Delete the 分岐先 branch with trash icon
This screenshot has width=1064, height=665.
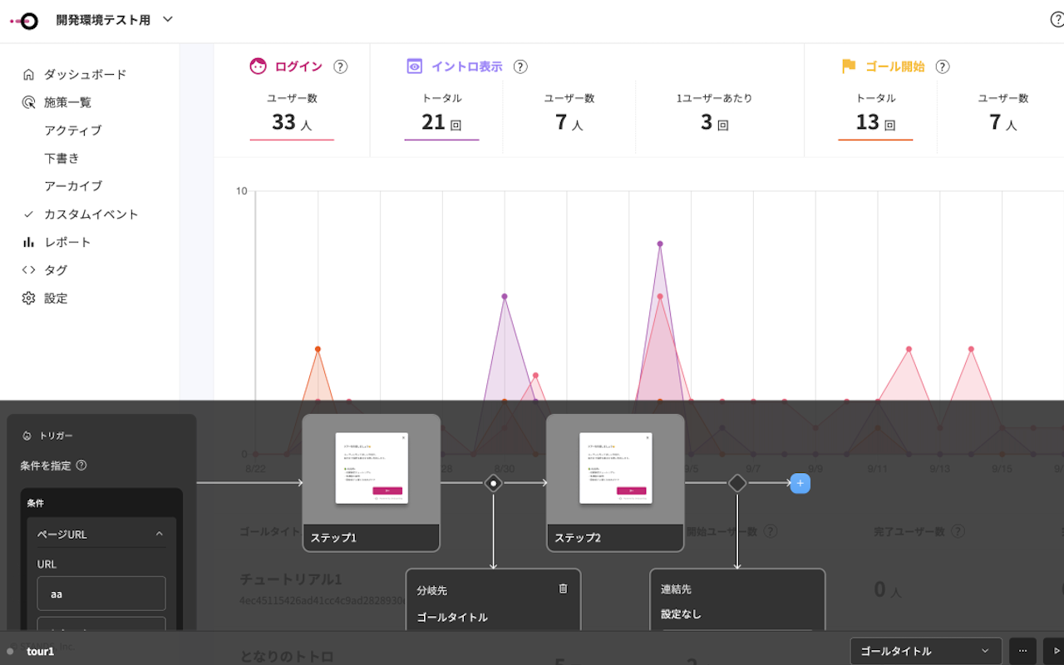563,589
